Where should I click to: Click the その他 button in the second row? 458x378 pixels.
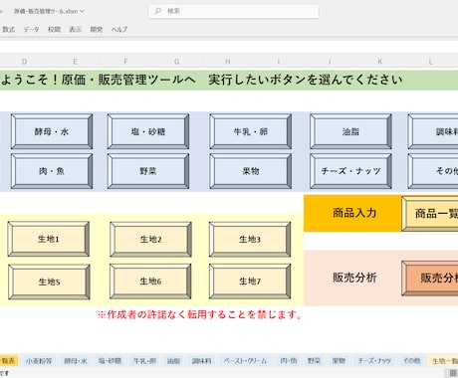pyautogui.click(x=433, y=171)
